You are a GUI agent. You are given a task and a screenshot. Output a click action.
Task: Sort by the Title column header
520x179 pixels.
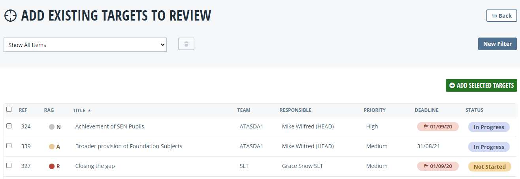pos(79,110)
